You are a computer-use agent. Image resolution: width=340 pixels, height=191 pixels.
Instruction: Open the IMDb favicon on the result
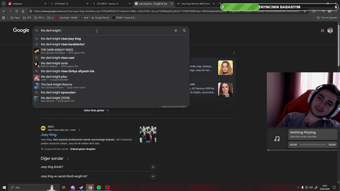click(x=43, y=128)
